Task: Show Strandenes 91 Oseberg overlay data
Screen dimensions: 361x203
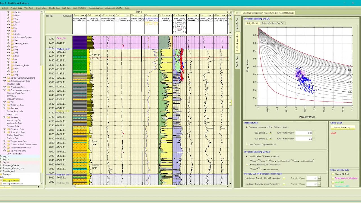Action: tap(333, 178)
